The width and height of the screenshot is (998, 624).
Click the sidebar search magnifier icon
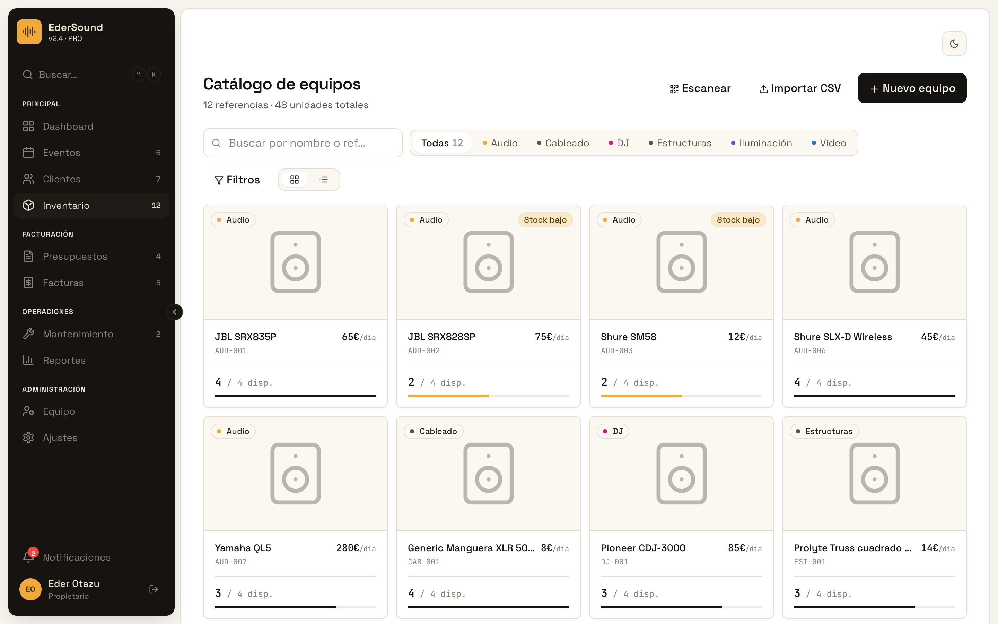point(28,75)
